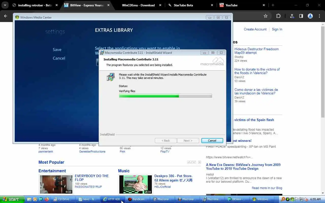Close the WinCDEmu - Download tab
Viewport: 325px width, 203px height.
[x=160, y=5]
